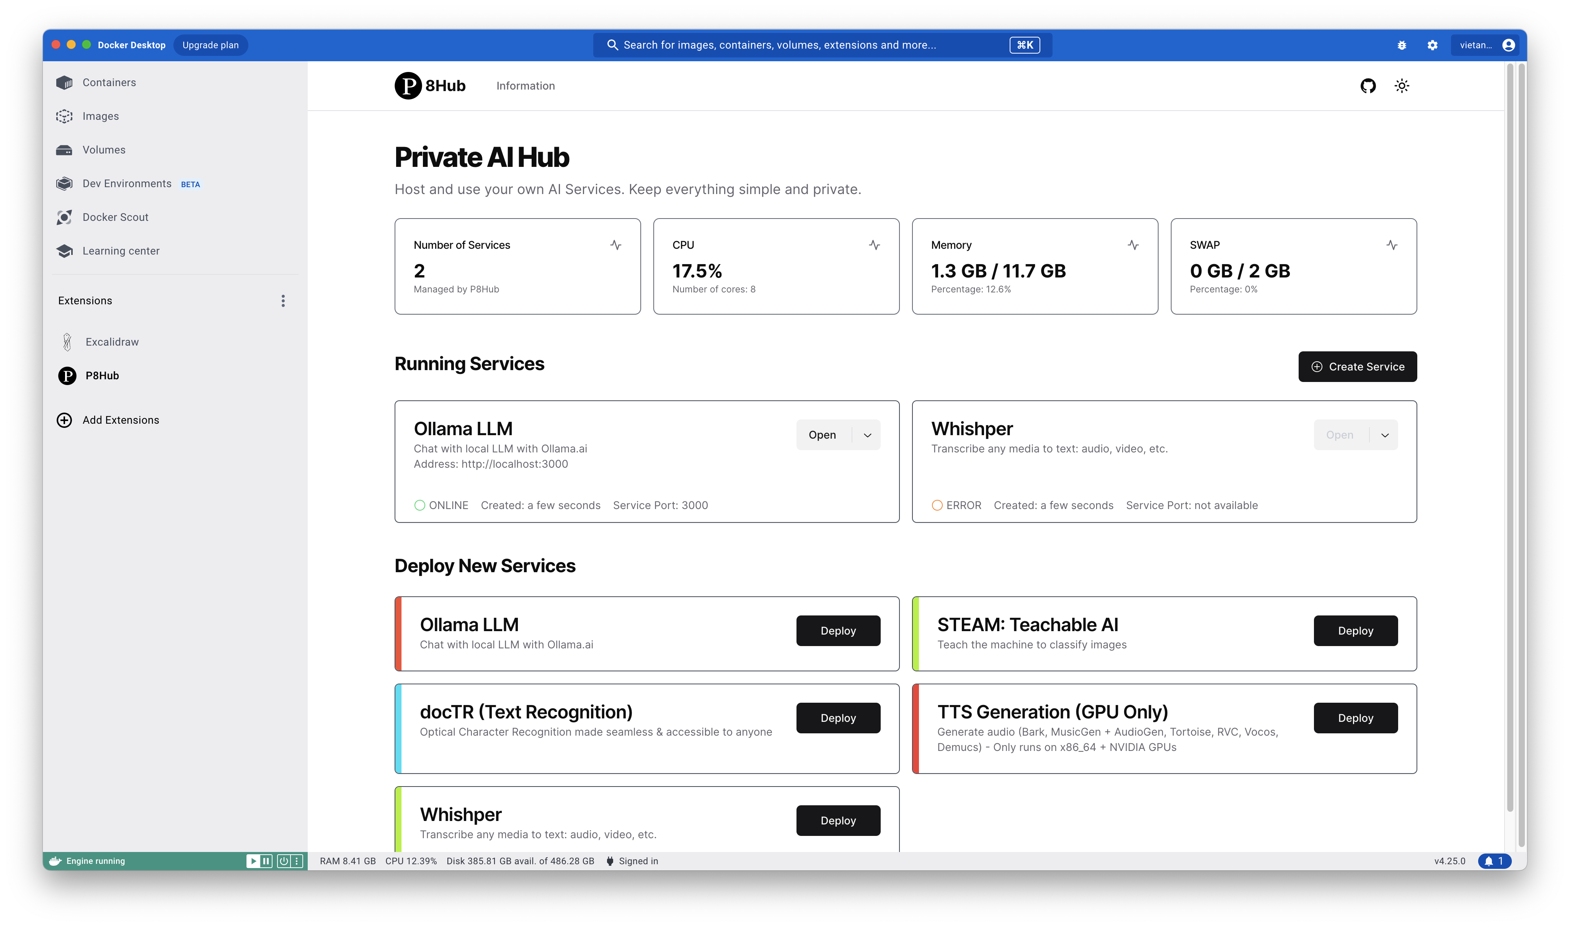Open Docker Desktop settings gear
Screen dimensions: 1570x927
click(x=1433, y=44)
